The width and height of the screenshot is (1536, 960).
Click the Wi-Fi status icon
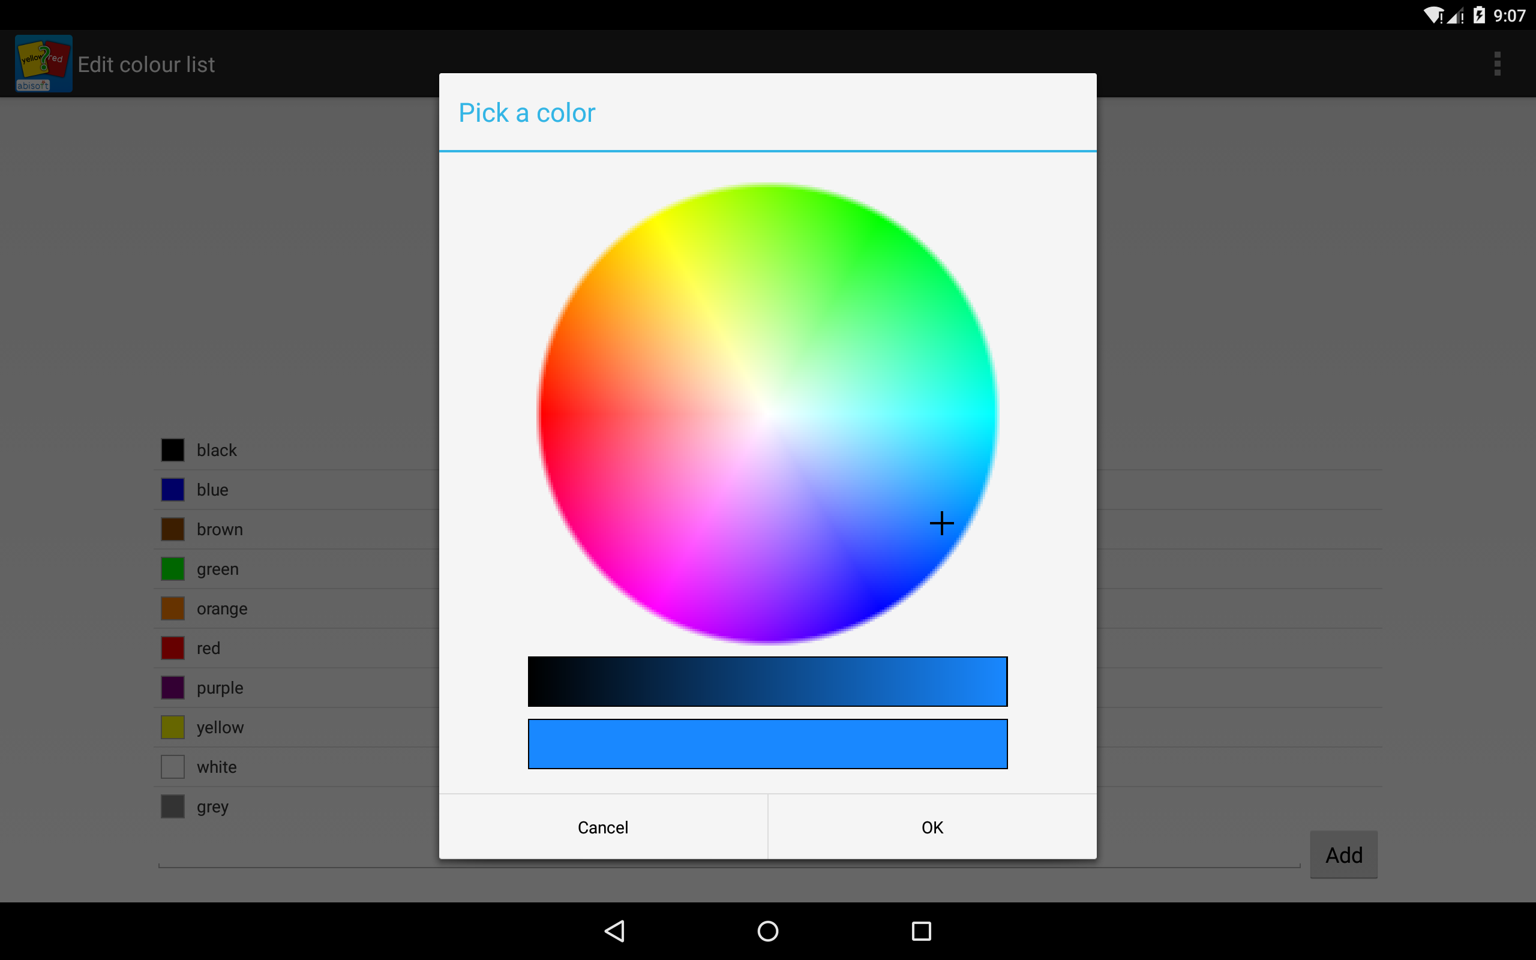click(1433, 15)
